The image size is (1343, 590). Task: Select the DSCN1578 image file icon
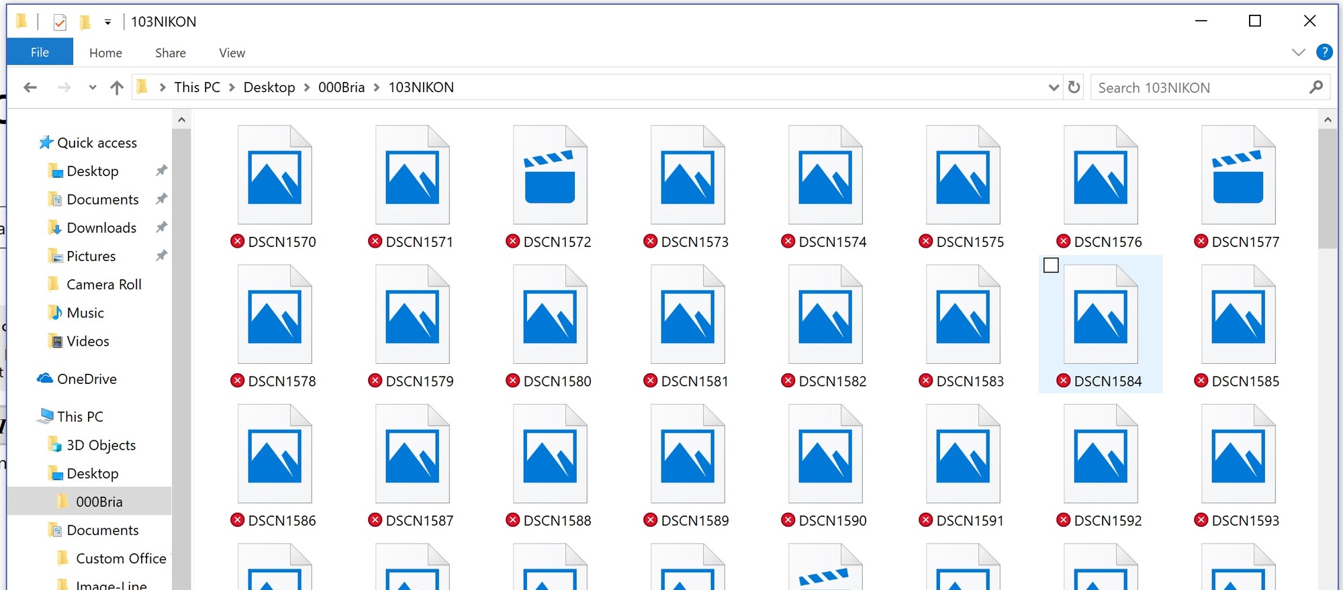(275, 314)
